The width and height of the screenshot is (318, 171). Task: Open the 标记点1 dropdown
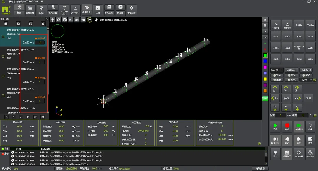click(277, 70)
